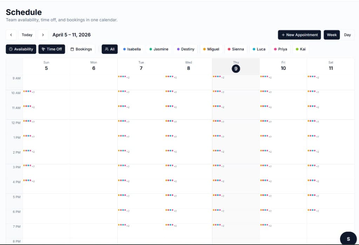Disable Kai's calendar filter
Screen dimensions: 359x245
[301, 49]
